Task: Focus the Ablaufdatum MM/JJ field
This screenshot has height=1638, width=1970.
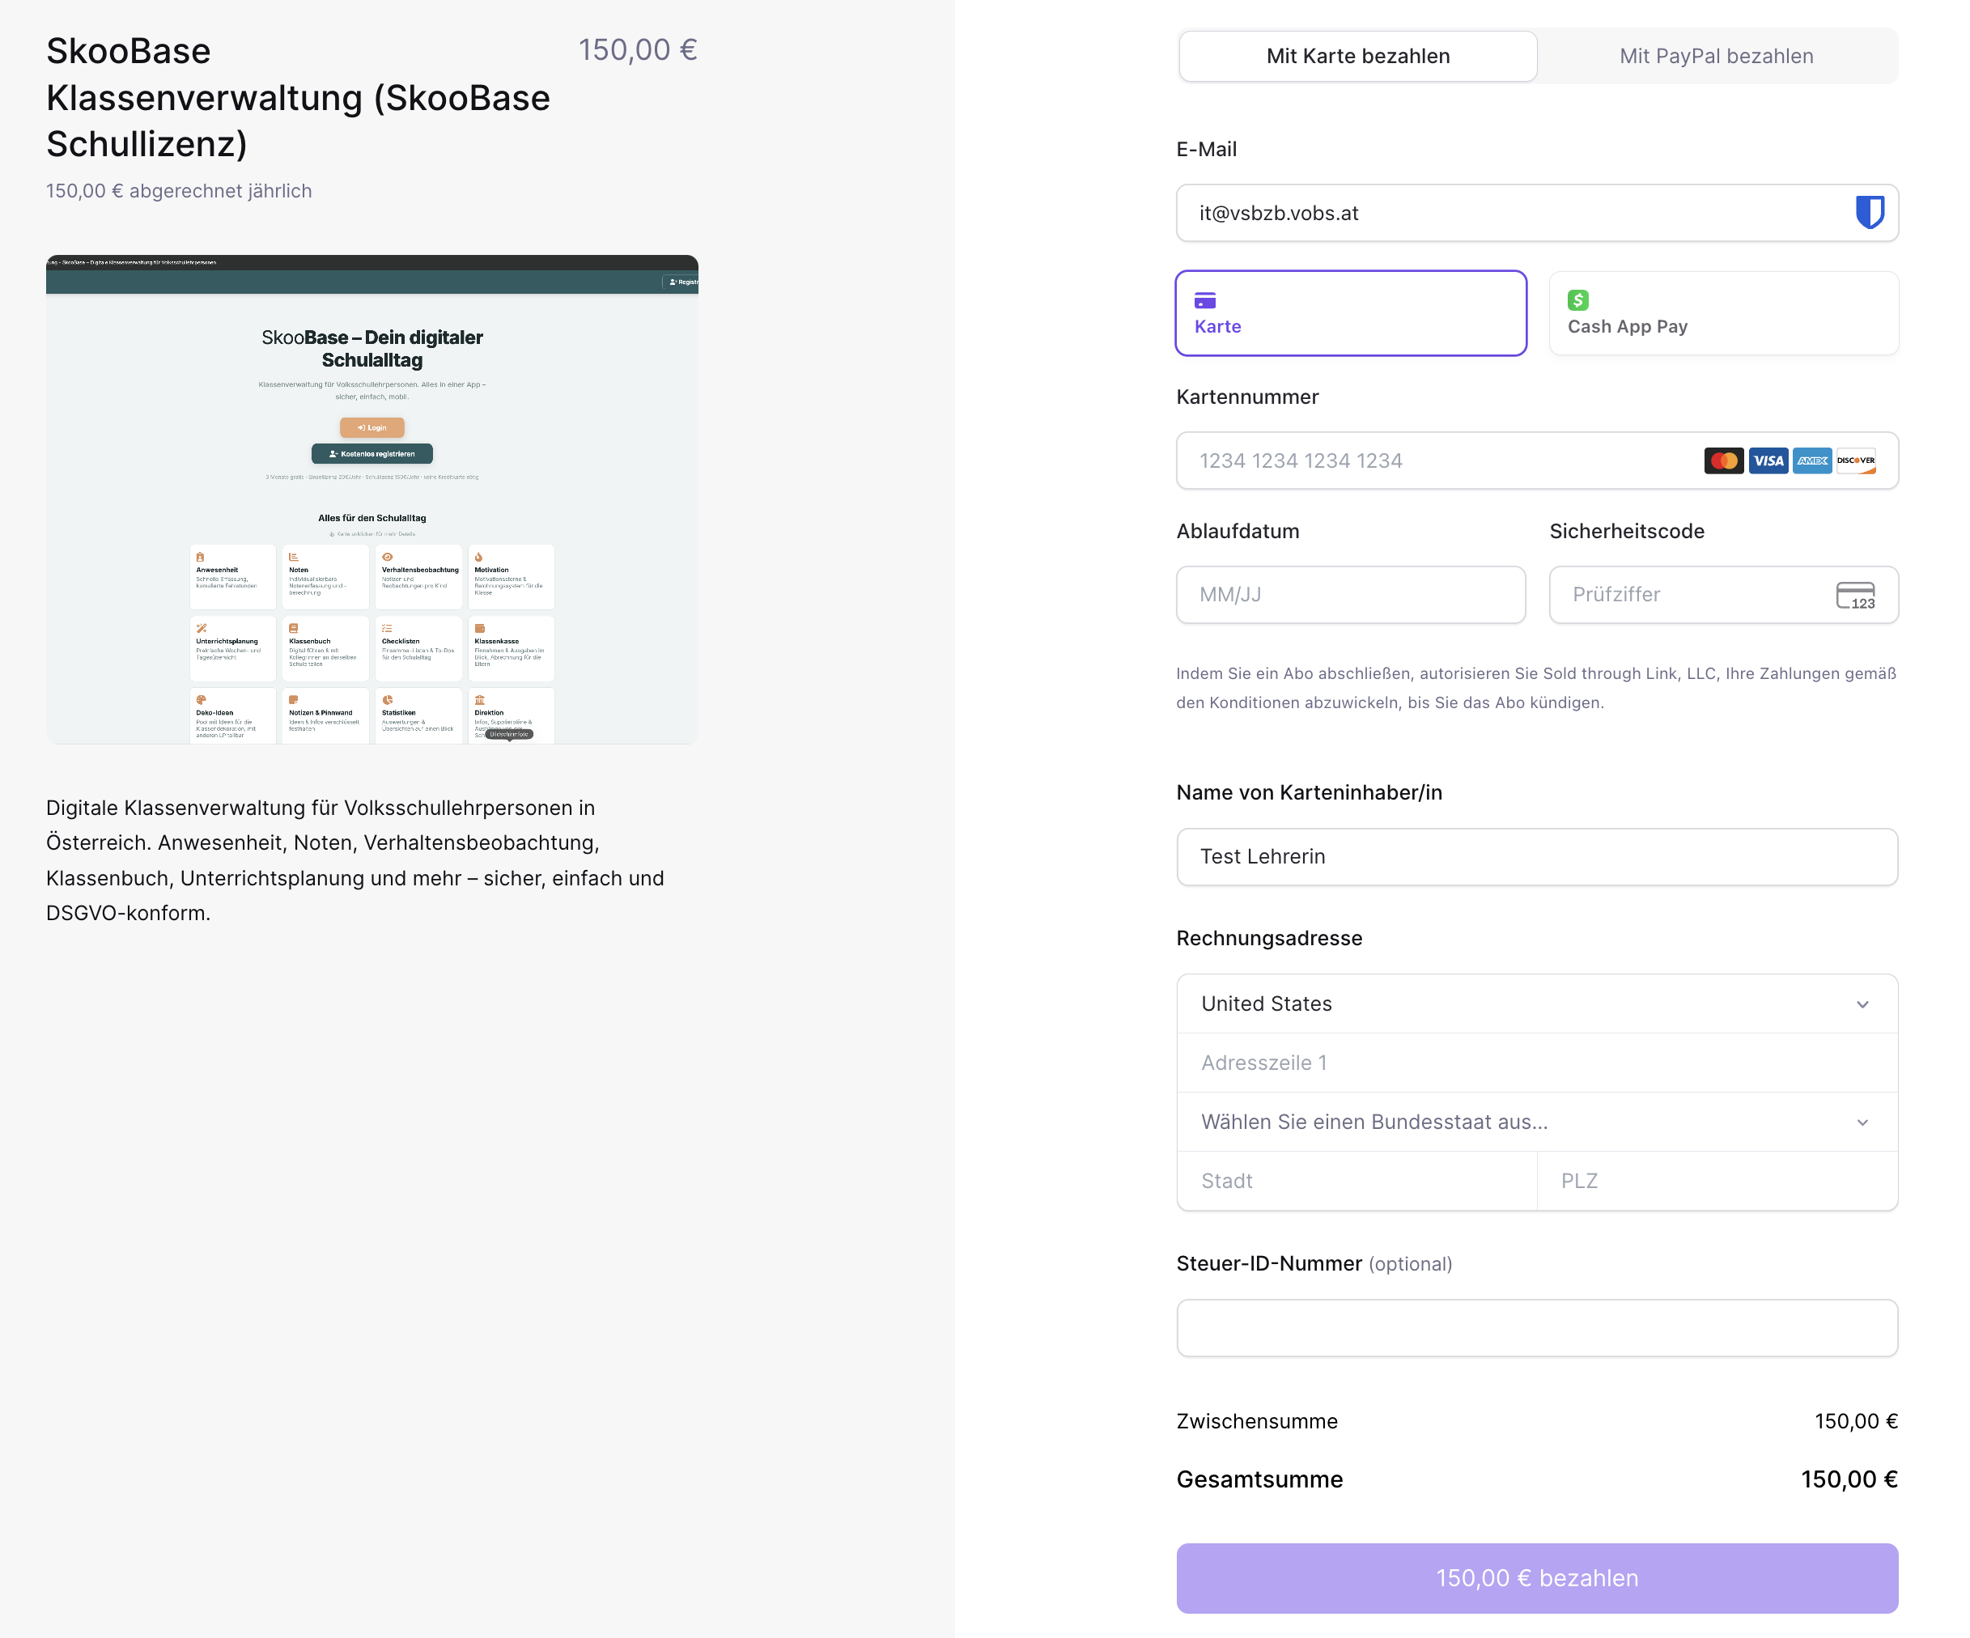Action: pos(1351,595)
